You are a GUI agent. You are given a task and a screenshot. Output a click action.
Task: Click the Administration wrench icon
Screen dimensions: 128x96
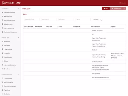click(2, 82)
